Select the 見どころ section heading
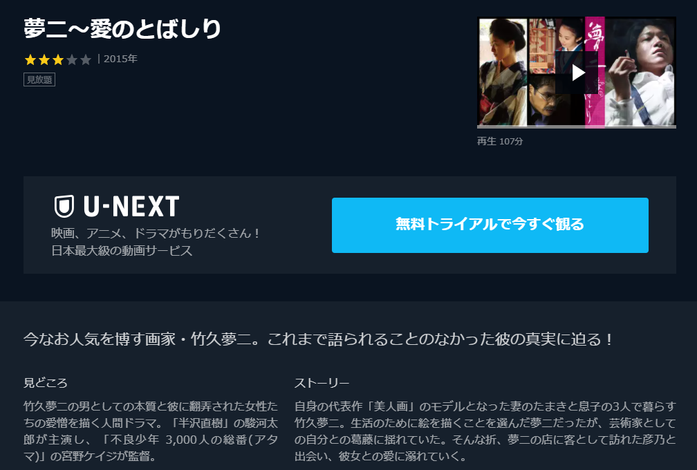 pyautogui.click(x=46, y=382)
